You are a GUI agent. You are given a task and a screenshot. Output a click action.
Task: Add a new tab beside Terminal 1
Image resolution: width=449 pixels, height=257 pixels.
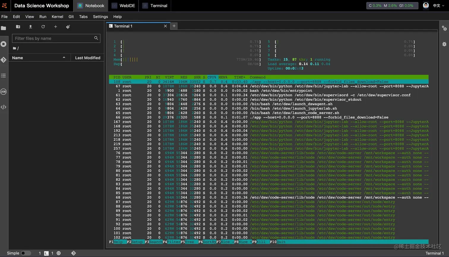point(174,26)
